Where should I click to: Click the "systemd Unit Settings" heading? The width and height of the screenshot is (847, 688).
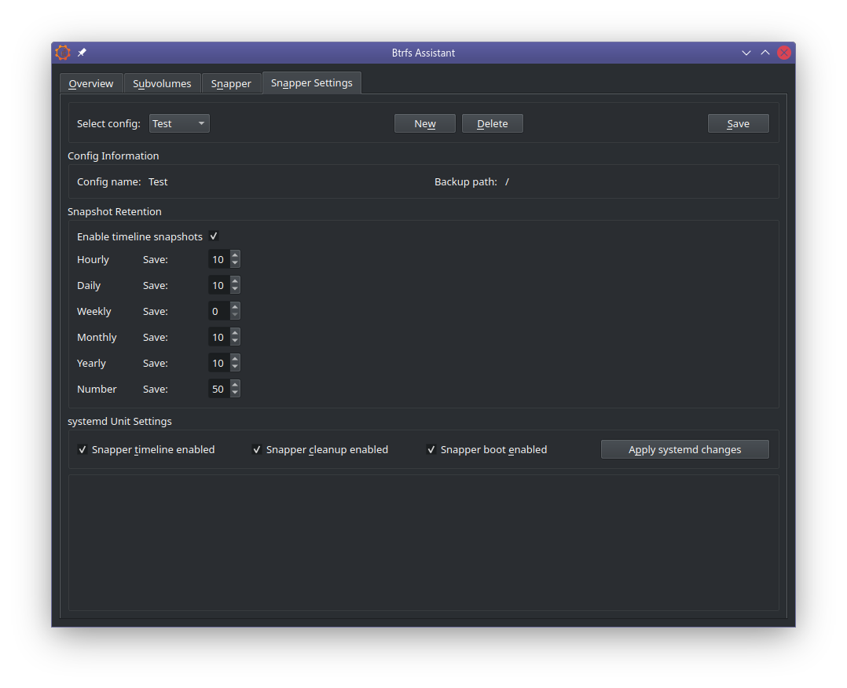coord(119,421)
